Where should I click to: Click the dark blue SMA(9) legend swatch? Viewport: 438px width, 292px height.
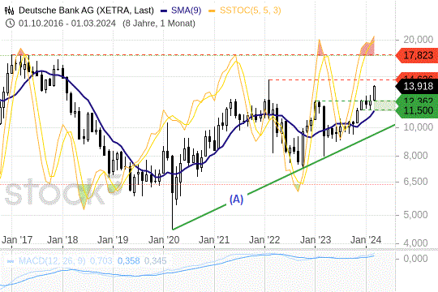click(x=164, y=11)
